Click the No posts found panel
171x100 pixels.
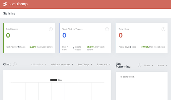click(x=142, y=86)
